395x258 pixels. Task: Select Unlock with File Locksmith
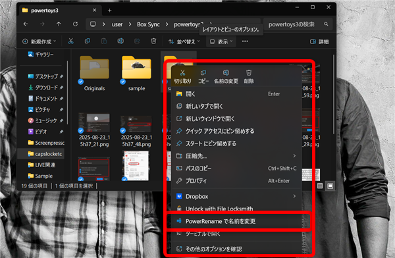(x=236, y=209)
